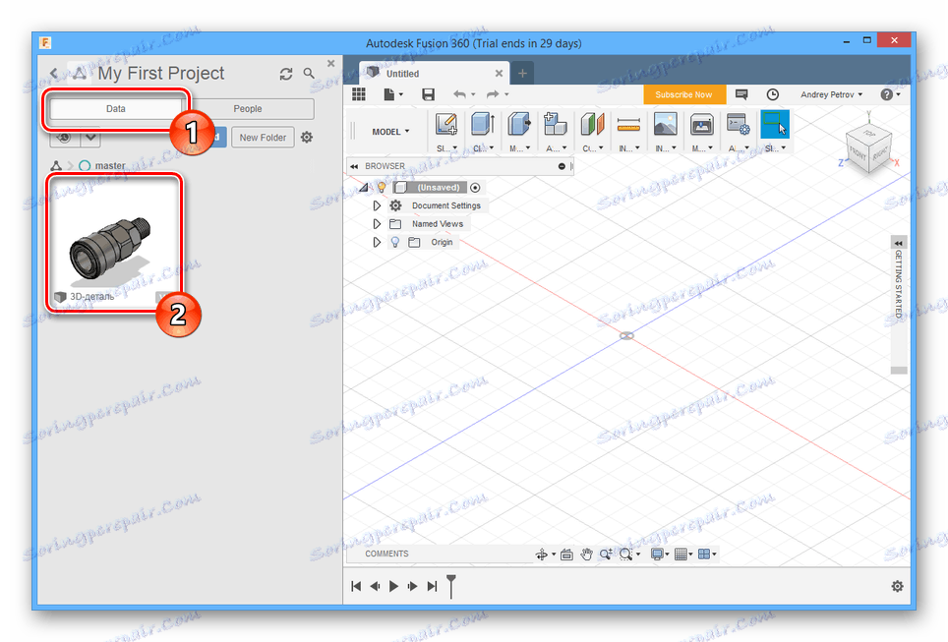Open the COMMENTS panel
Viewport: 948px width, 642px height.
(x=386, y=554)
